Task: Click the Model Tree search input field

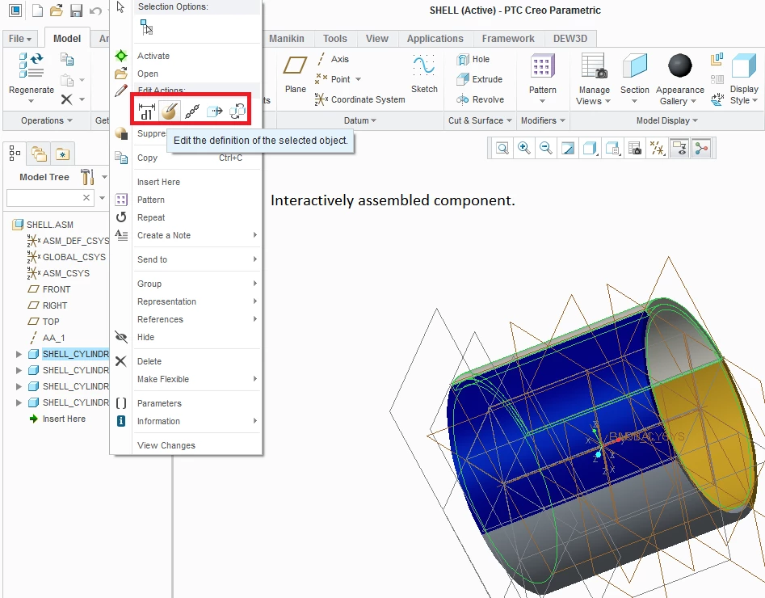Action: pyautogui.click(x=50, y=198)
